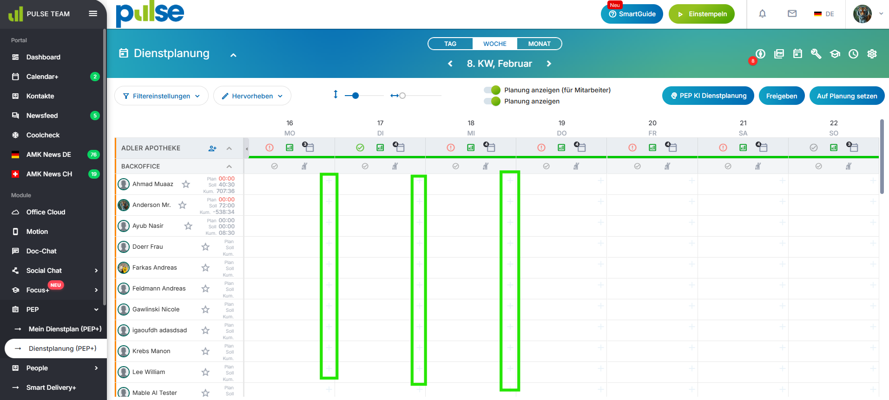Click the grey check icon for Sunday 22
The height and width of the screenshot is (400, 889).
(x=814, y=148)
